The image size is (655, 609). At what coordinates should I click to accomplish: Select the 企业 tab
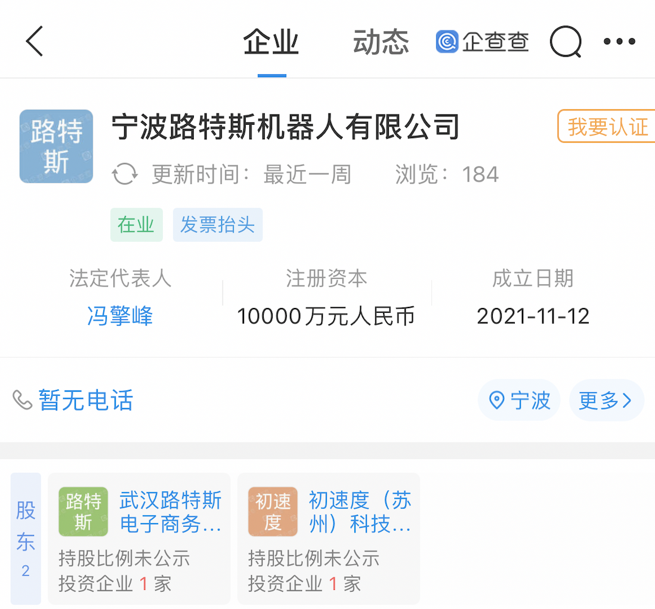(271, 42)
